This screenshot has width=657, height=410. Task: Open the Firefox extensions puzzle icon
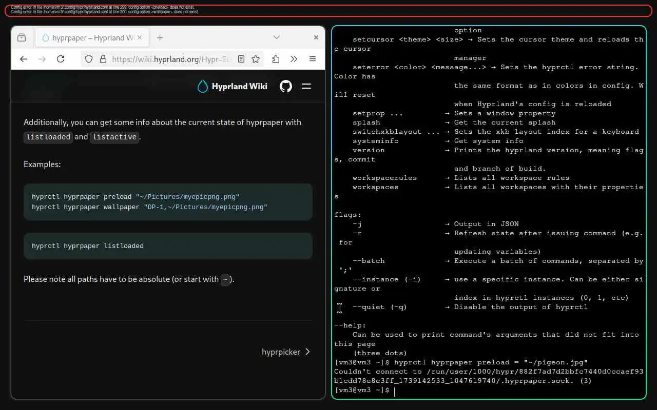(276, 59)
